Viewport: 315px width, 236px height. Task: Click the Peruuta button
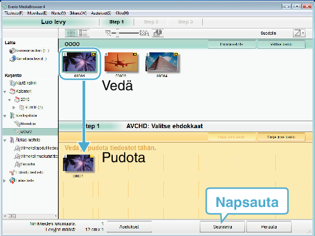269,227
